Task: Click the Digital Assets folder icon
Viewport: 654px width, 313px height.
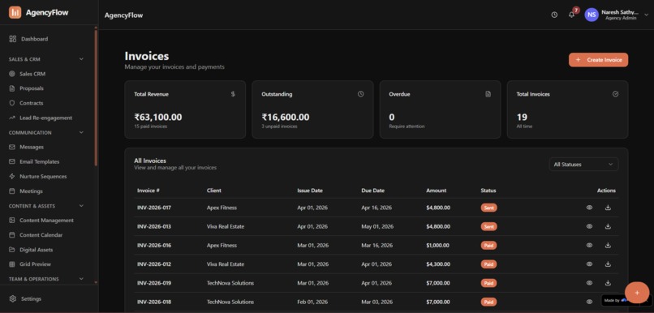Action: point(11,250)
